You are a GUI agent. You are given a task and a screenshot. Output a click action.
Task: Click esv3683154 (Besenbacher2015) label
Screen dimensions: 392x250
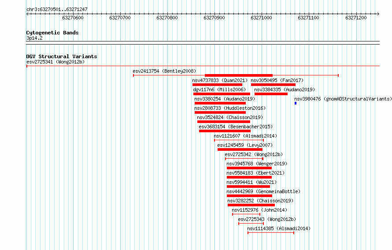pos(236,127)
